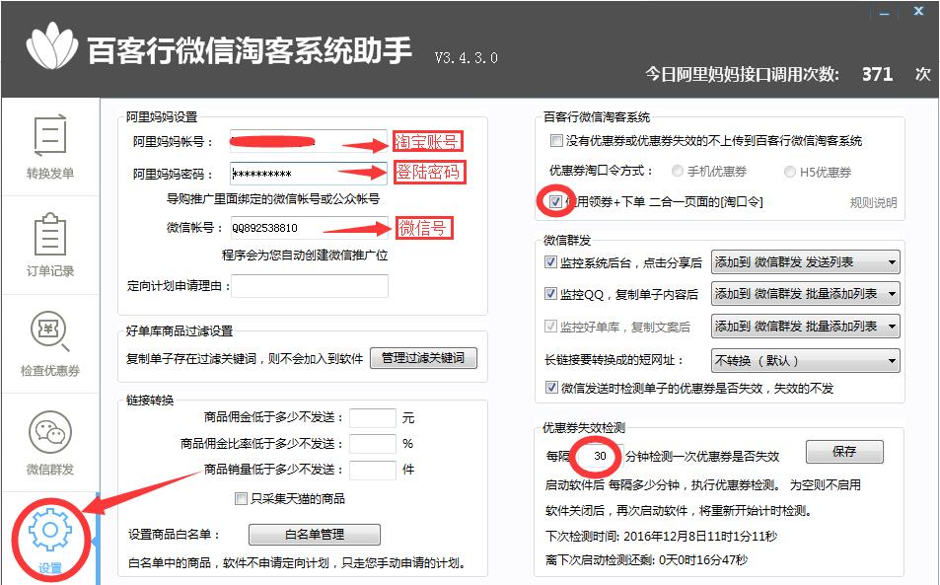Click the 离下次启动检测还剩 countdown text
Screen dimensions: 940x585
point(646,559)
